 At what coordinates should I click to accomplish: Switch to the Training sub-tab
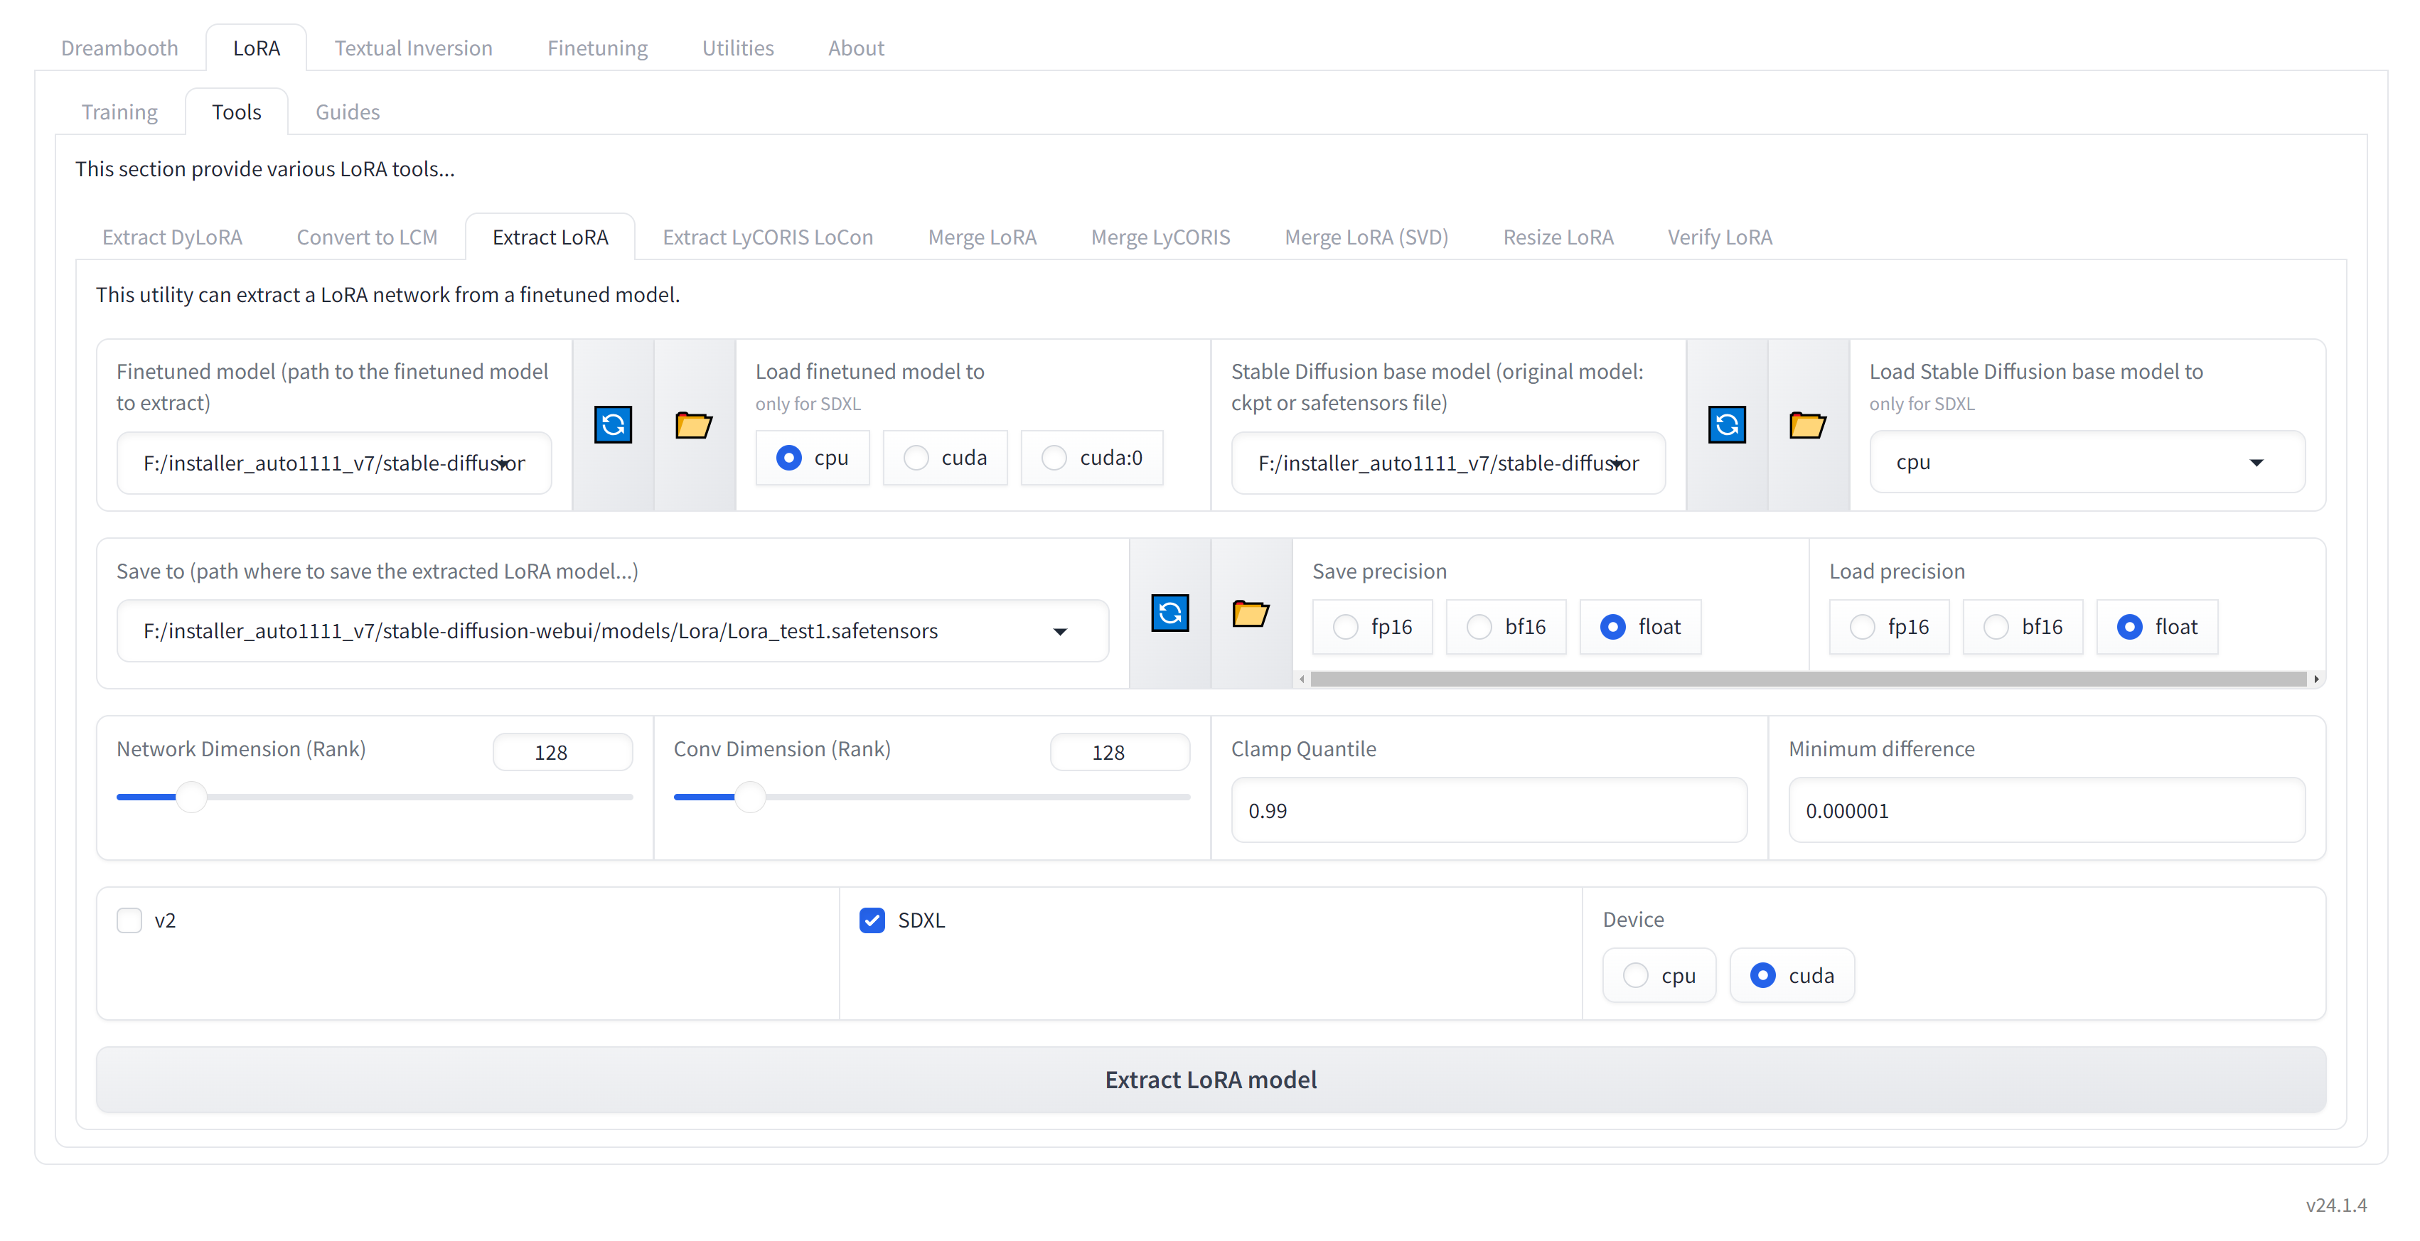tap(119, 112)
